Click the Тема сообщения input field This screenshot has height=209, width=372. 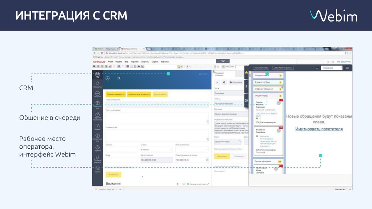click(157, 104)
